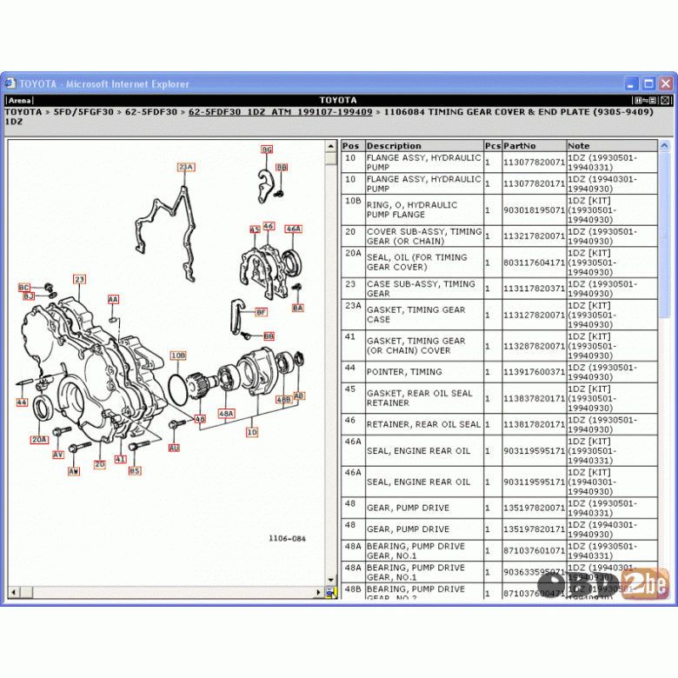Click the Internet Explorer icon in title bar
678x678 pixels.
click(x=10, y=83)
